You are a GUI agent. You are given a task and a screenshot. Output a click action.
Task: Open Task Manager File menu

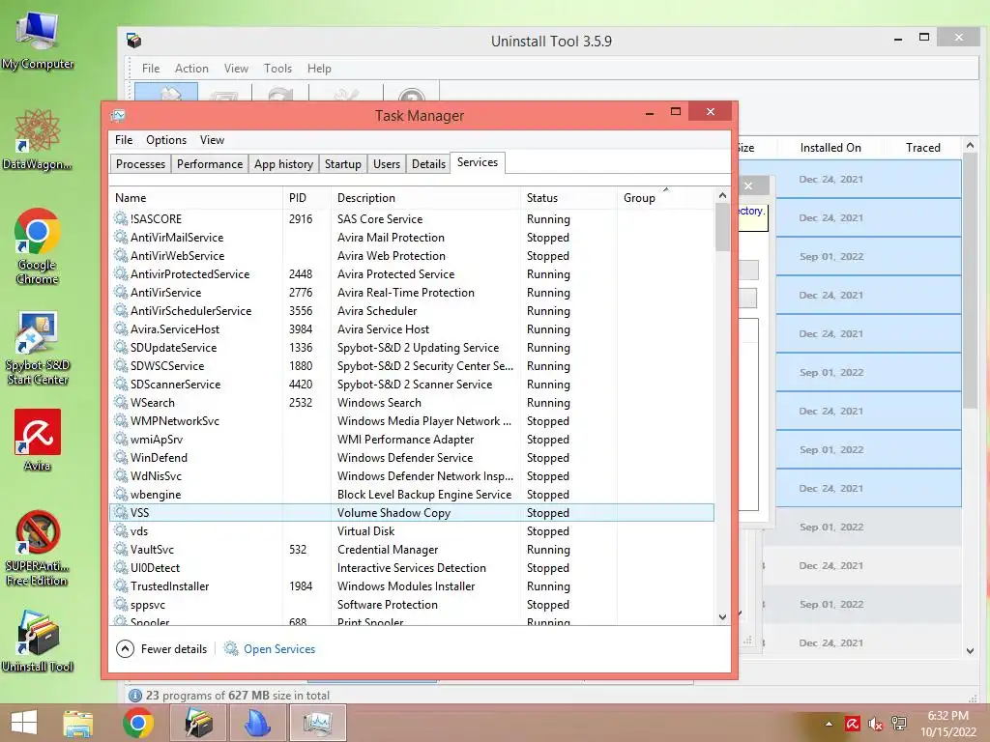point(124,140)
